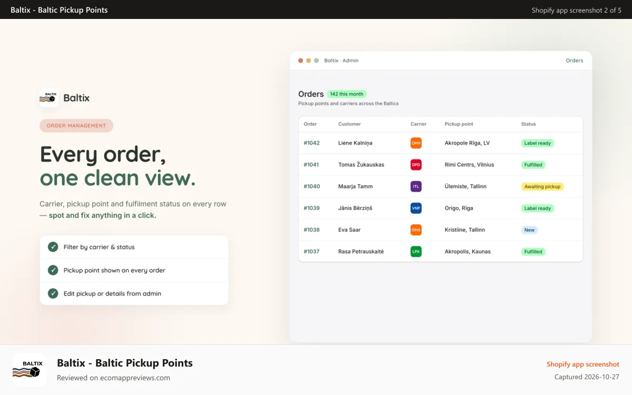Select the Pickup point column header
632x395 pixels.
pos(459,124)
